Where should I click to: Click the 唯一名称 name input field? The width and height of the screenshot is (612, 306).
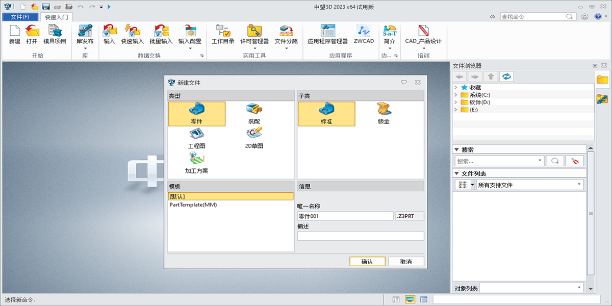pyautogui.click(x=344, y=215)
